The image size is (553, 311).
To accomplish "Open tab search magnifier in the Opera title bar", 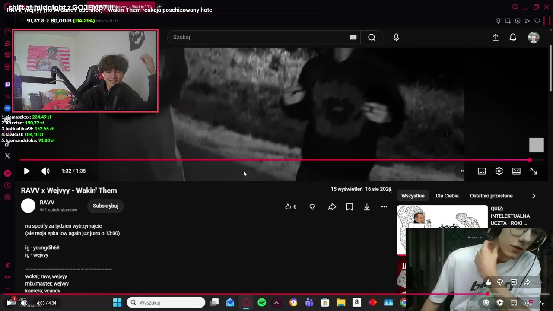I will pos(515,7).
